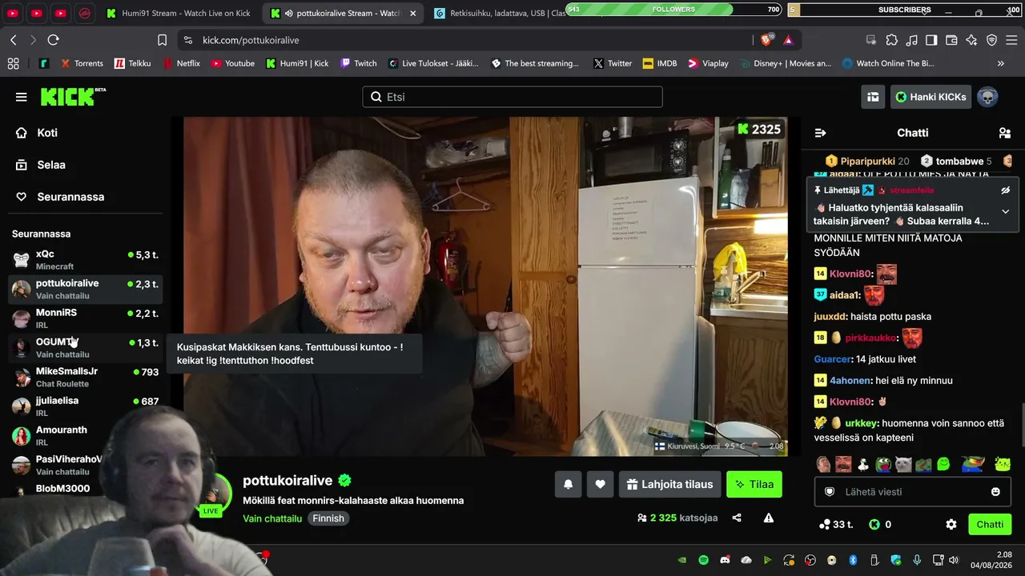Follow the channel with the heart button
Viewport: 1025px width, 576px height.
600,484
